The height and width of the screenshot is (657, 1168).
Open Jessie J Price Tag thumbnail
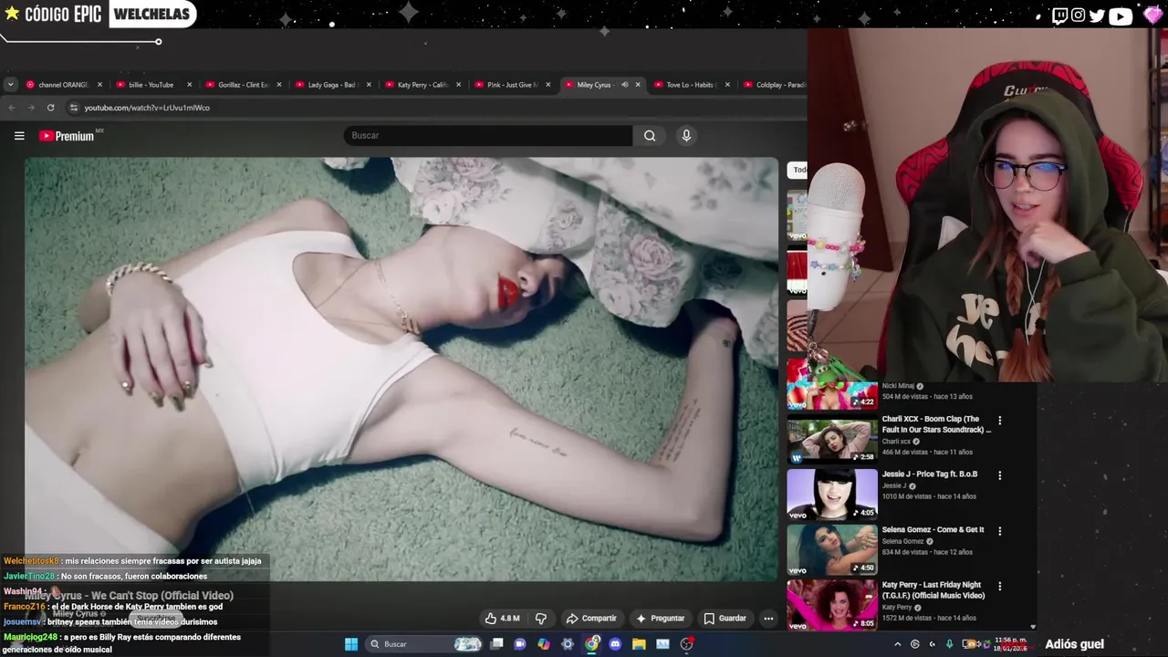pyautogui.click(x=832, y=494)
